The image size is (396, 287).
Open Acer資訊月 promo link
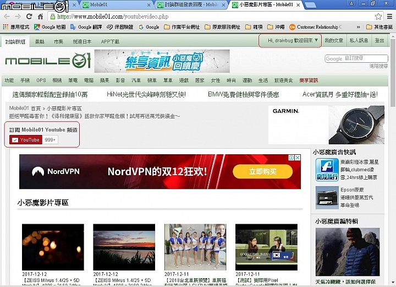coord(340,95)
